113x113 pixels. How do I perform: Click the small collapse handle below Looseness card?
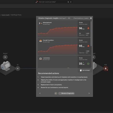pos(68,68)
